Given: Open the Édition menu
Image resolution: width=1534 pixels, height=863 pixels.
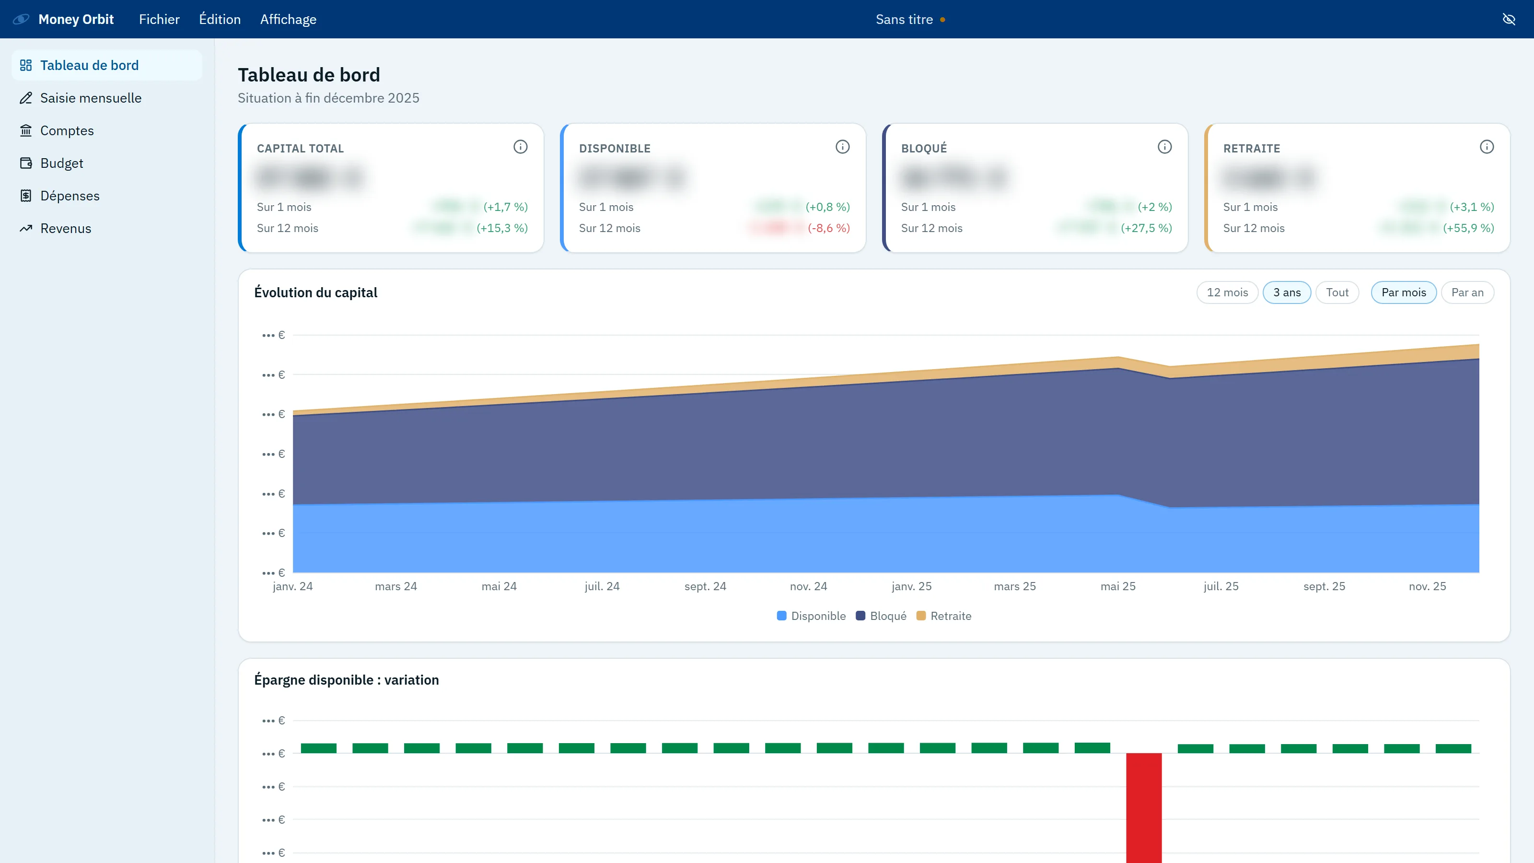Looking at the screenshot, I should 220,19.
